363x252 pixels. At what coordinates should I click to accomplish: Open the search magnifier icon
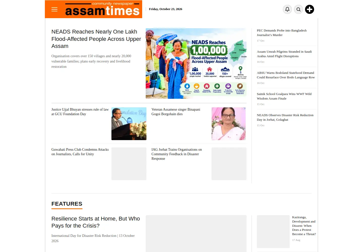(x=298, y=9)
